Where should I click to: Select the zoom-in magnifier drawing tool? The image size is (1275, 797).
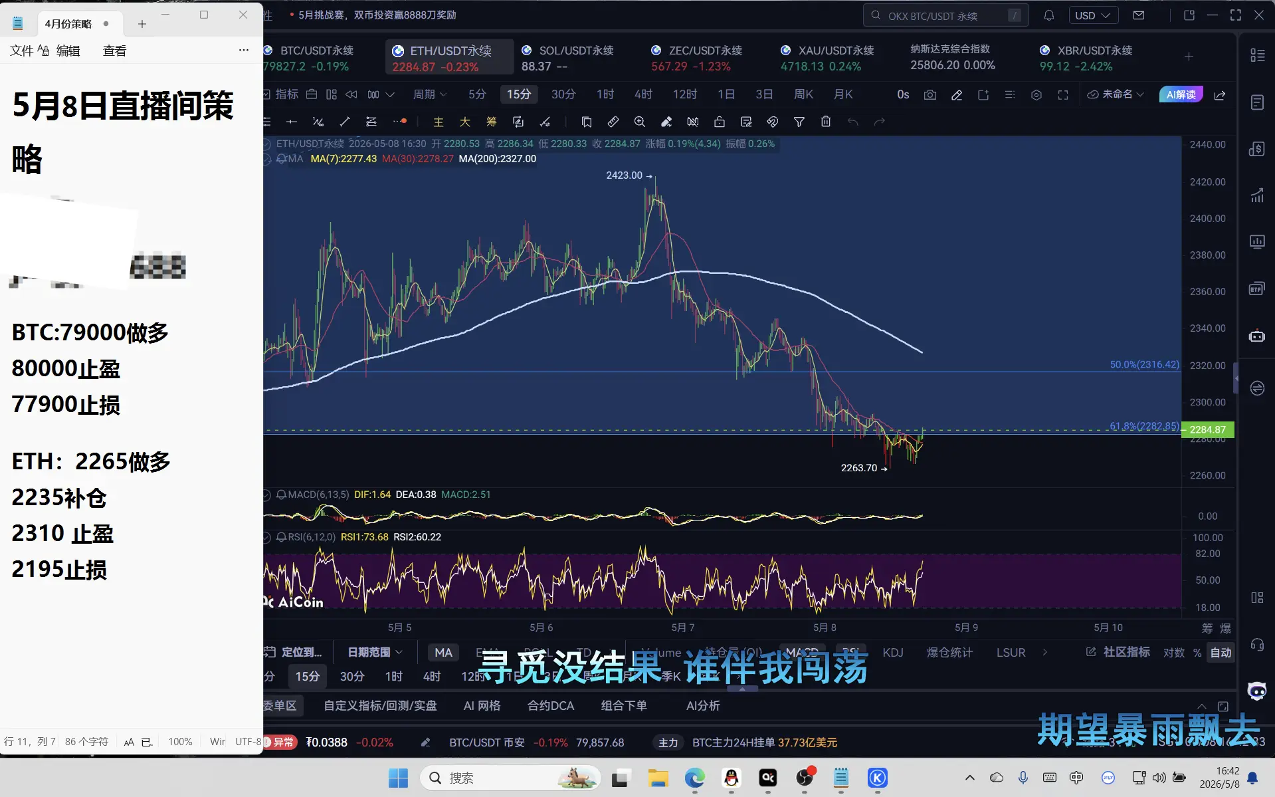(x=640, y=122)
